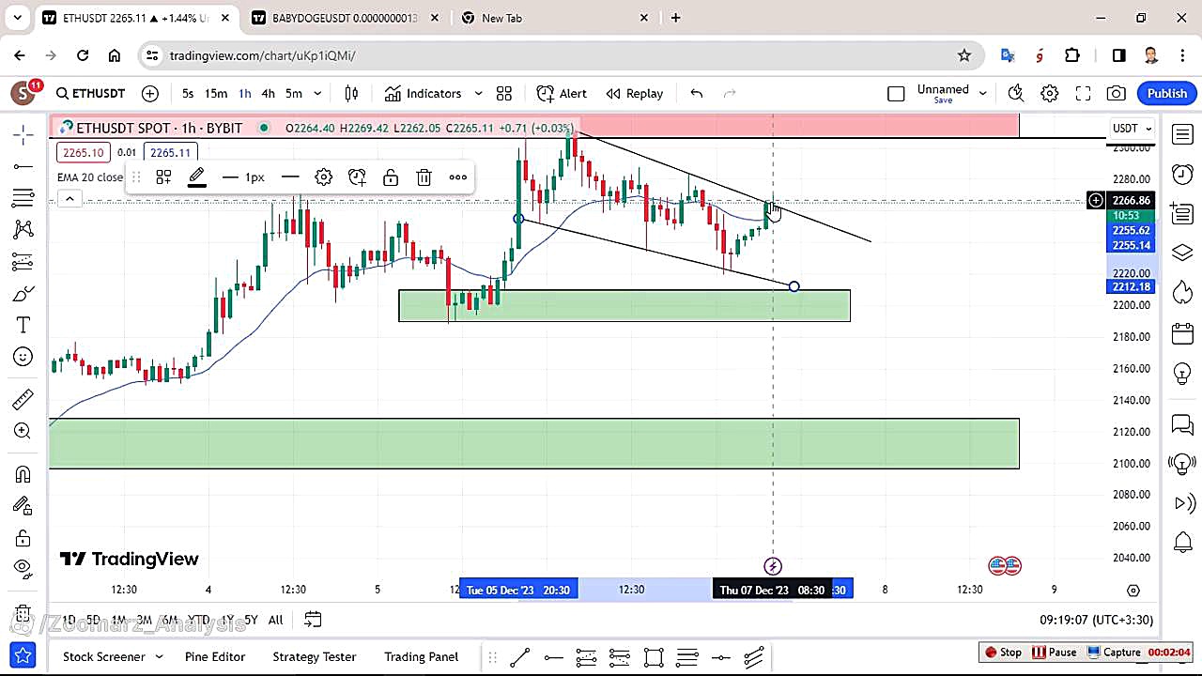Delete the selected trend line

(x=424, y=177)
